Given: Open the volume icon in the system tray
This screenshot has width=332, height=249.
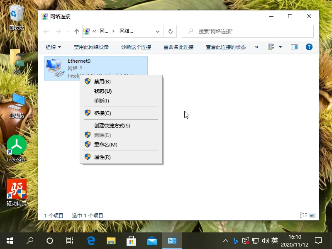Looking at the screenshot, I should coord(266,241).
